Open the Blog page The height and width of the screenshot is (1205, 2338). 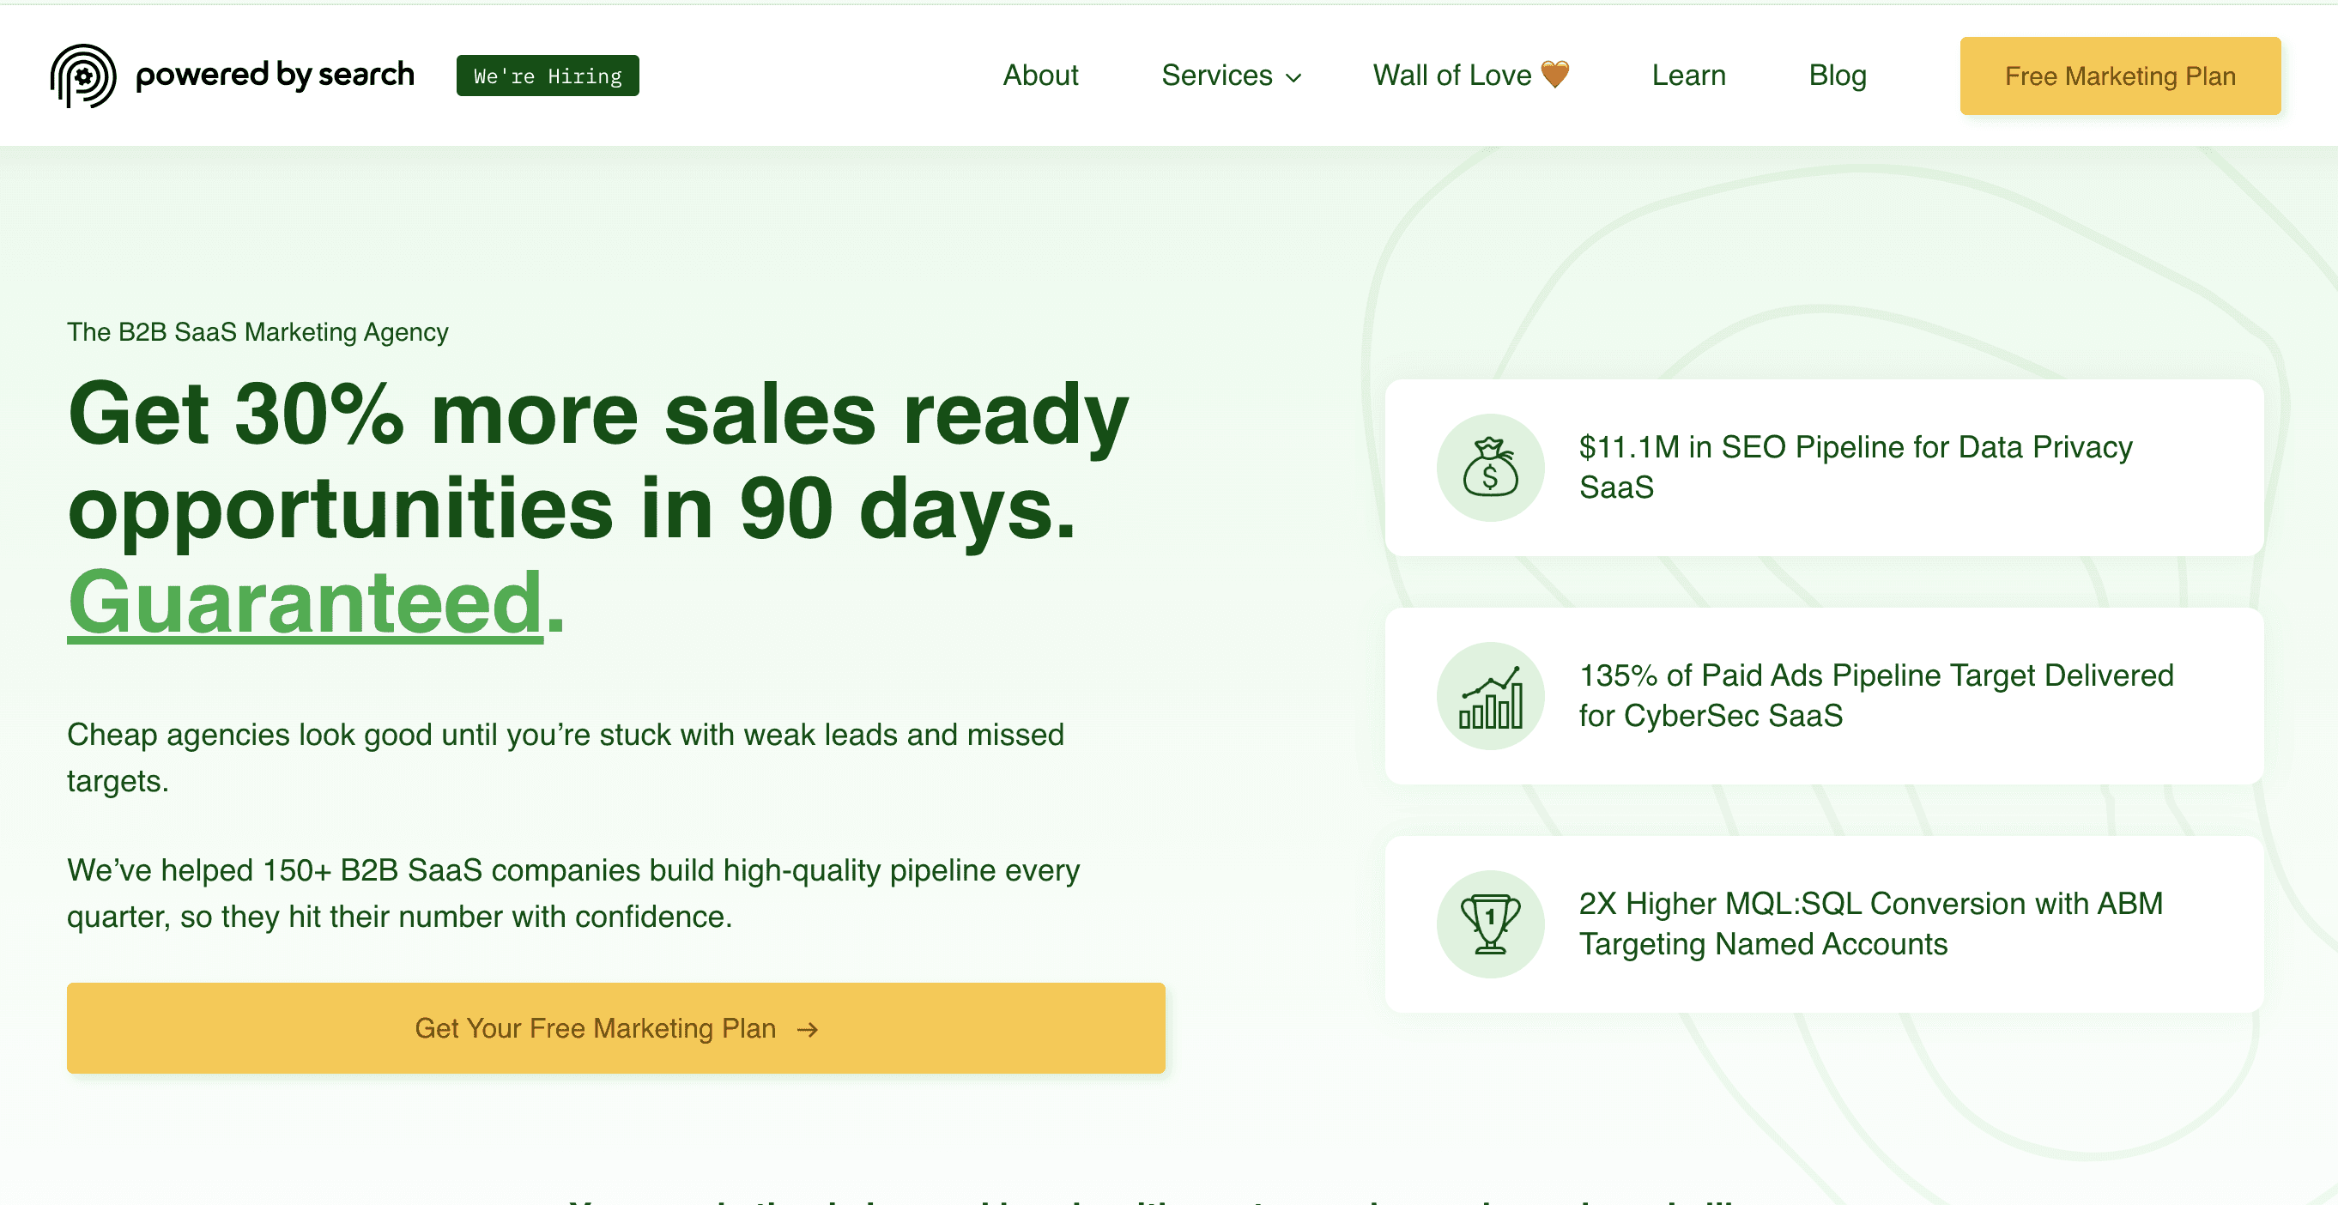[x=1837, y=76]
